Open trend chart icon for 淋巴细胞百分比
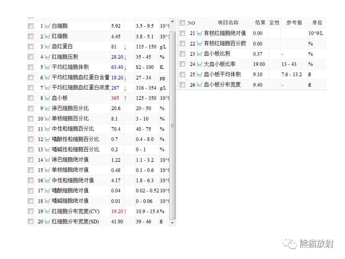The width and height of the screenshot is (345, 259). [x=47, y=108]
